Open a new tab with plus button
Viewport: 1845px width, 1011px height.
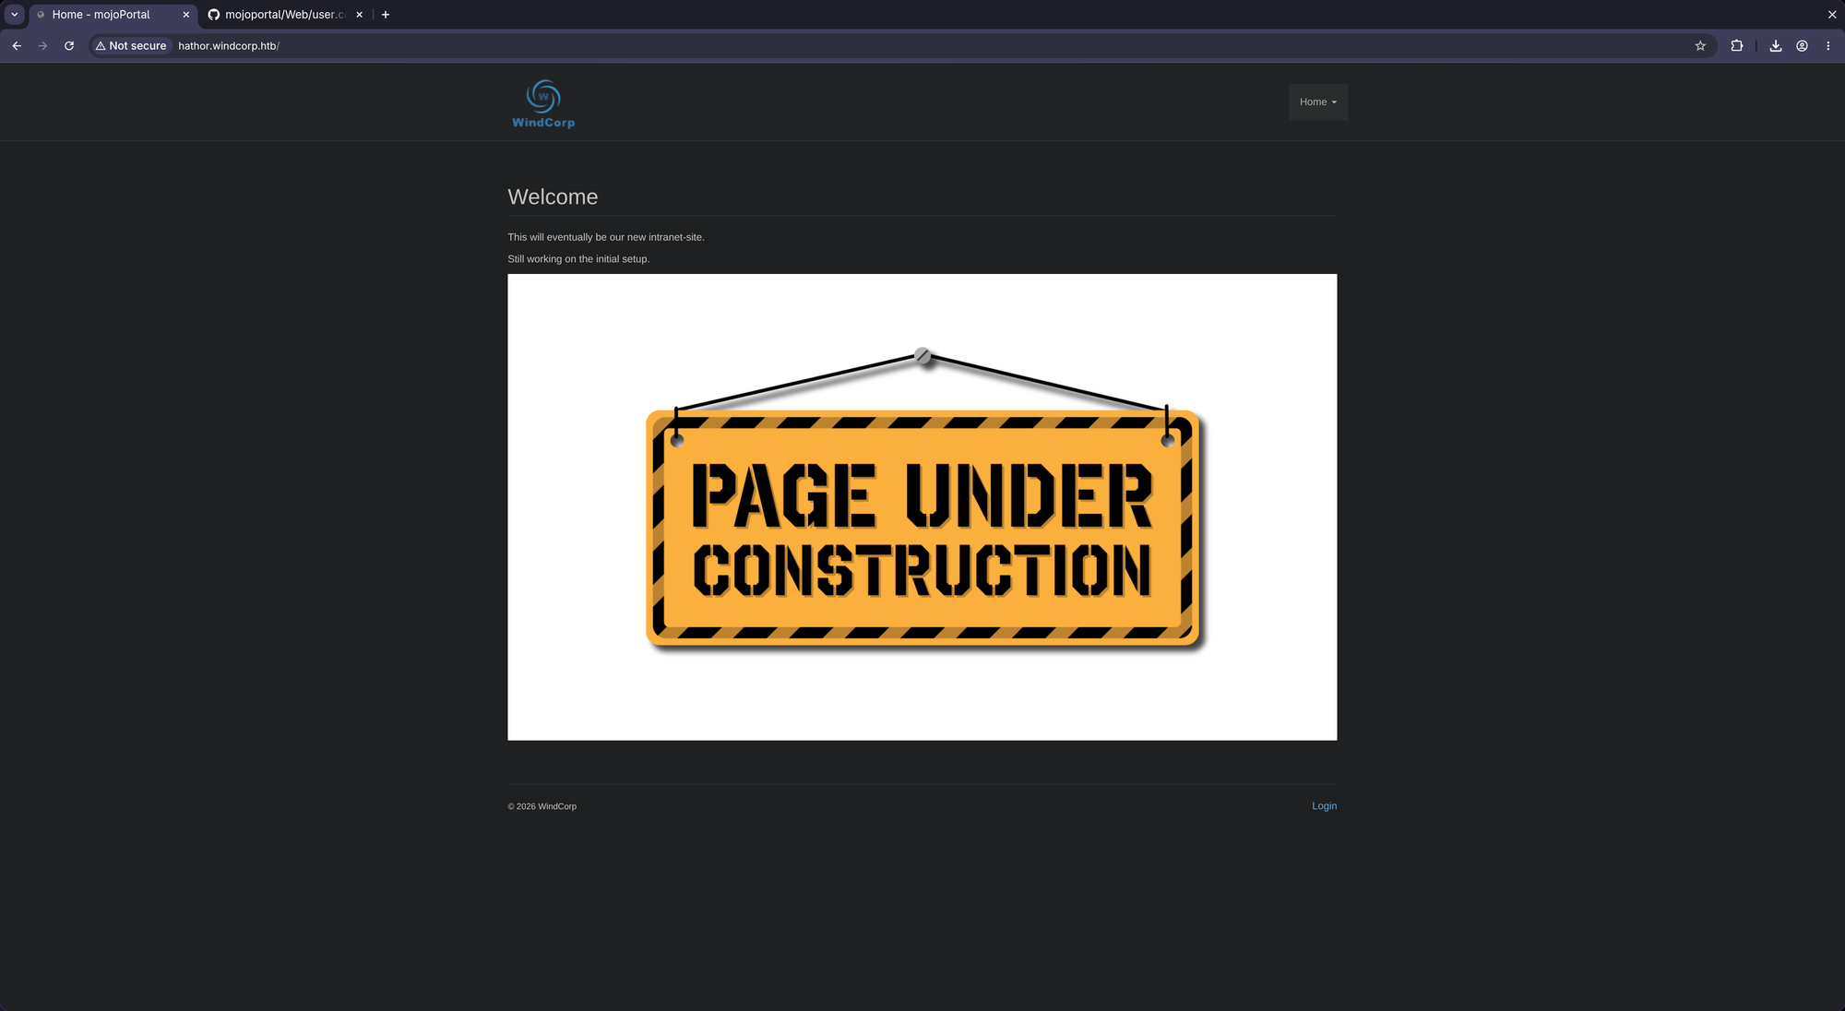click(x=386, y=15)
